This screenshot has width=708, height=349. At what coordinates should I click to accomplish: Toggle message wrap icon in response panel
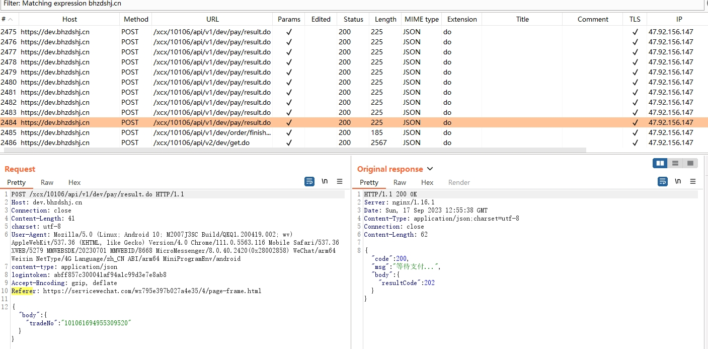(x=663, y=182)
